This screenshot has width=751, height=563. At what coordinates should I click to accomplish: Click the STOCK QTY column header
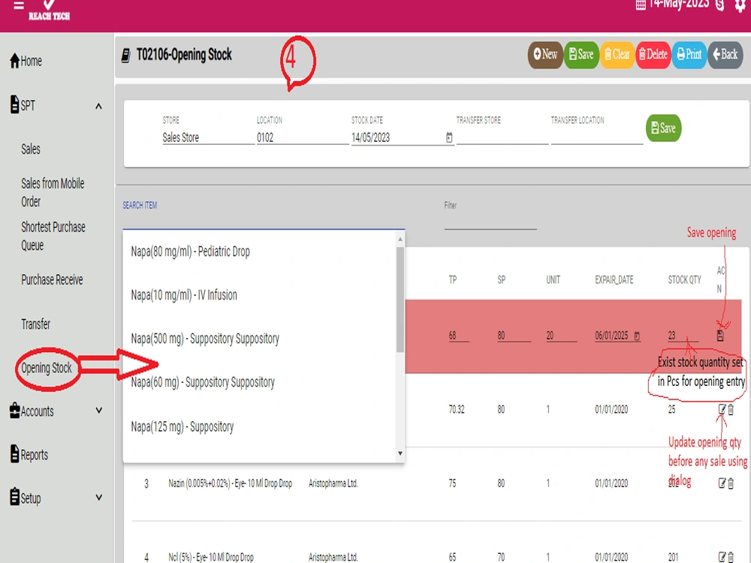684,279
